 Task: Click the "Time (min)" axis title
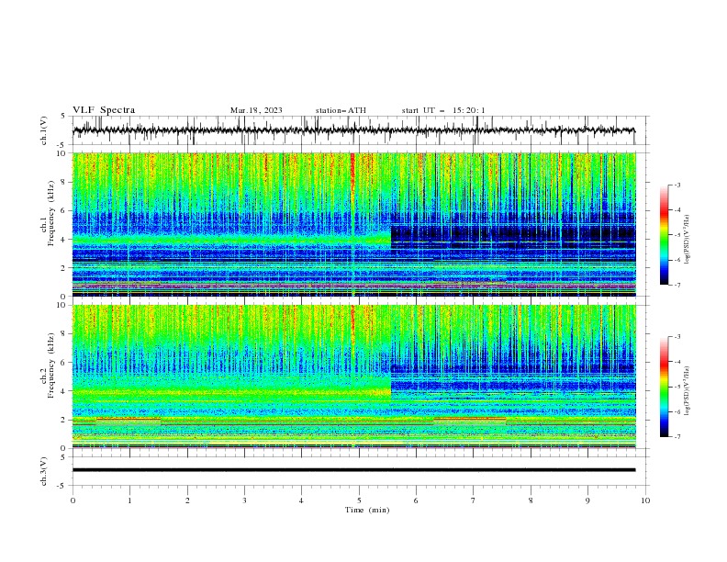tap(367, 510)
